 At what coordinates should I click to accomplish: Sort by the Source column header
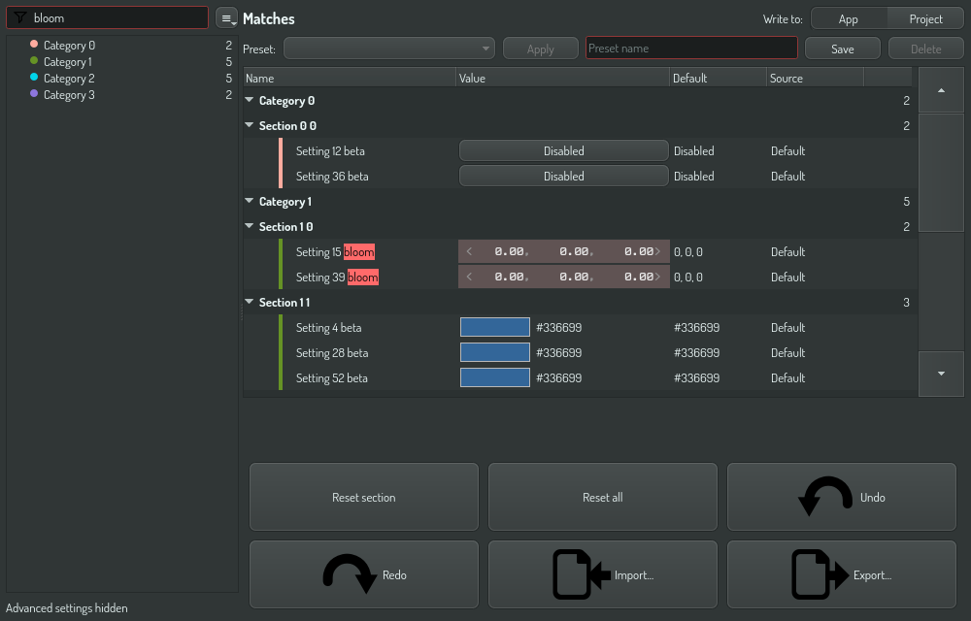click(815, 78)
